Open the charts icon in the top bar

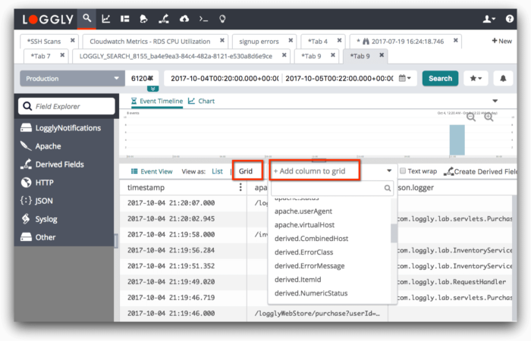[105, 18]
